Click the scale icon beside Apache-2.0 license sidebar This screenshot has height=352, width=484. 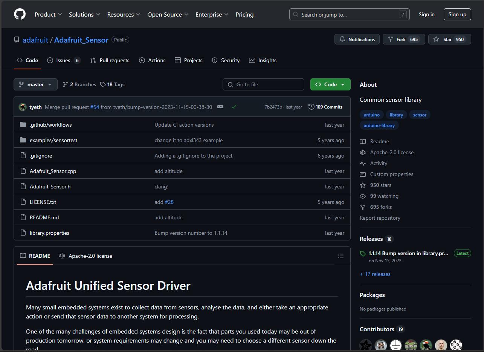363,152
